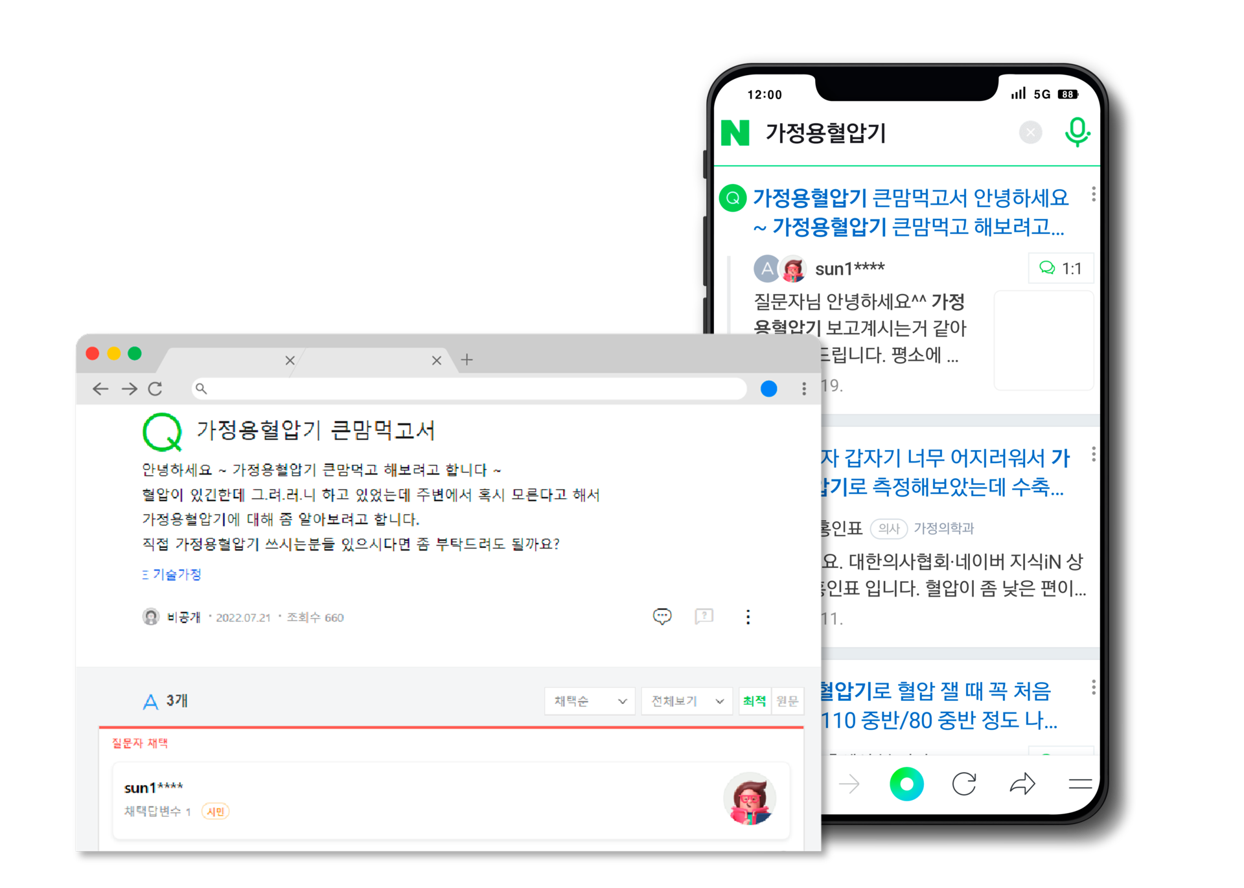
Task: Tap the sun1**** answerer name on phone
Action: (x=849, y=268)
